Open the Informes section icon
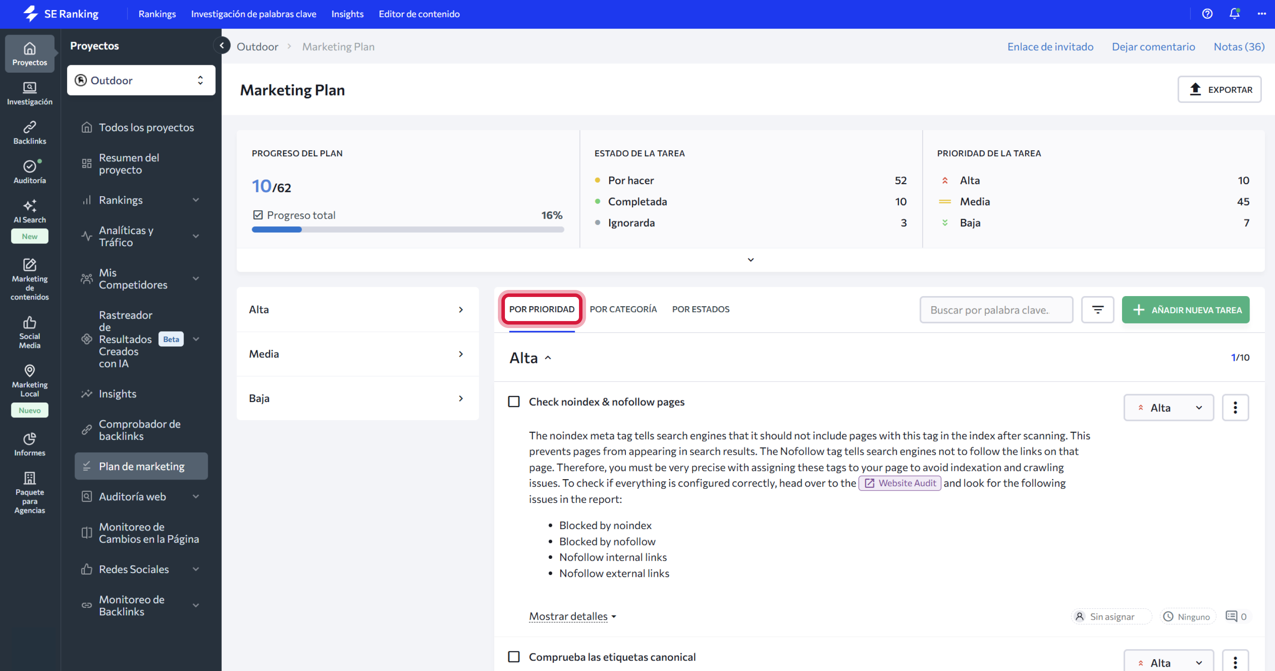 click(30, 444)
